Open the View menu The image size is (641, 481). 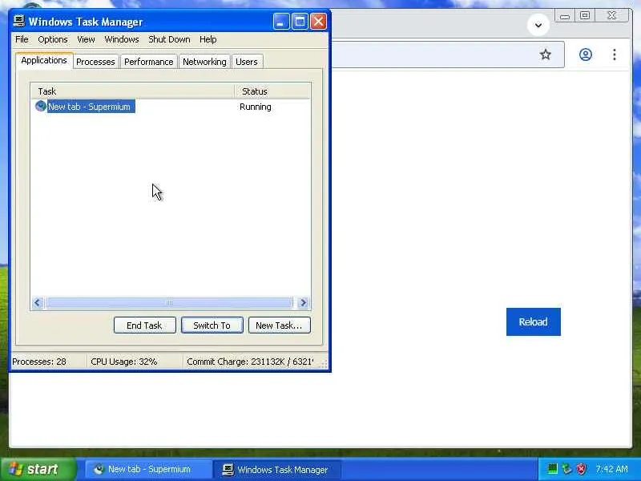[86, 39]
